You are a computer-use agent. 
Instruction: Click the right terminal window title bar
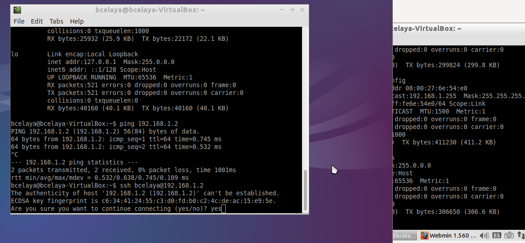459,29
